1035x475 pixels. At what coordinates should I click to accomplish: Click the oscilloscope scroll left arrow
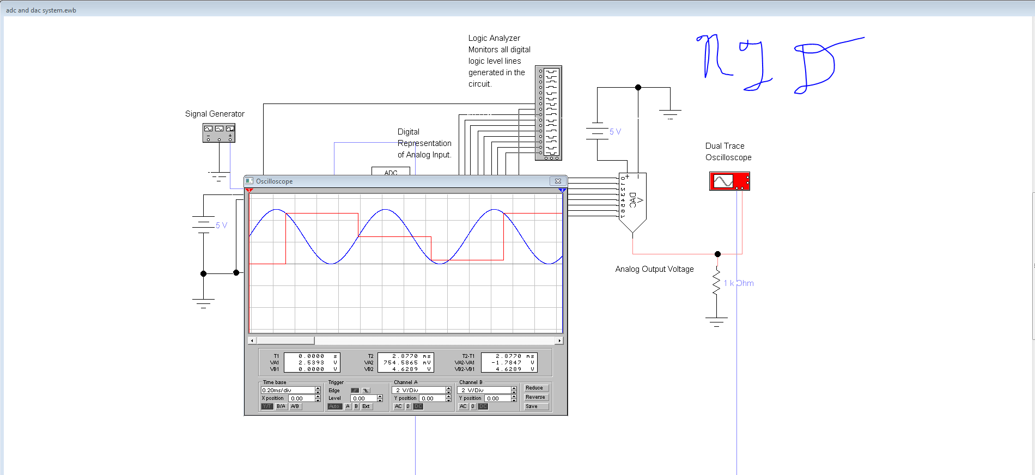(252, 340)
